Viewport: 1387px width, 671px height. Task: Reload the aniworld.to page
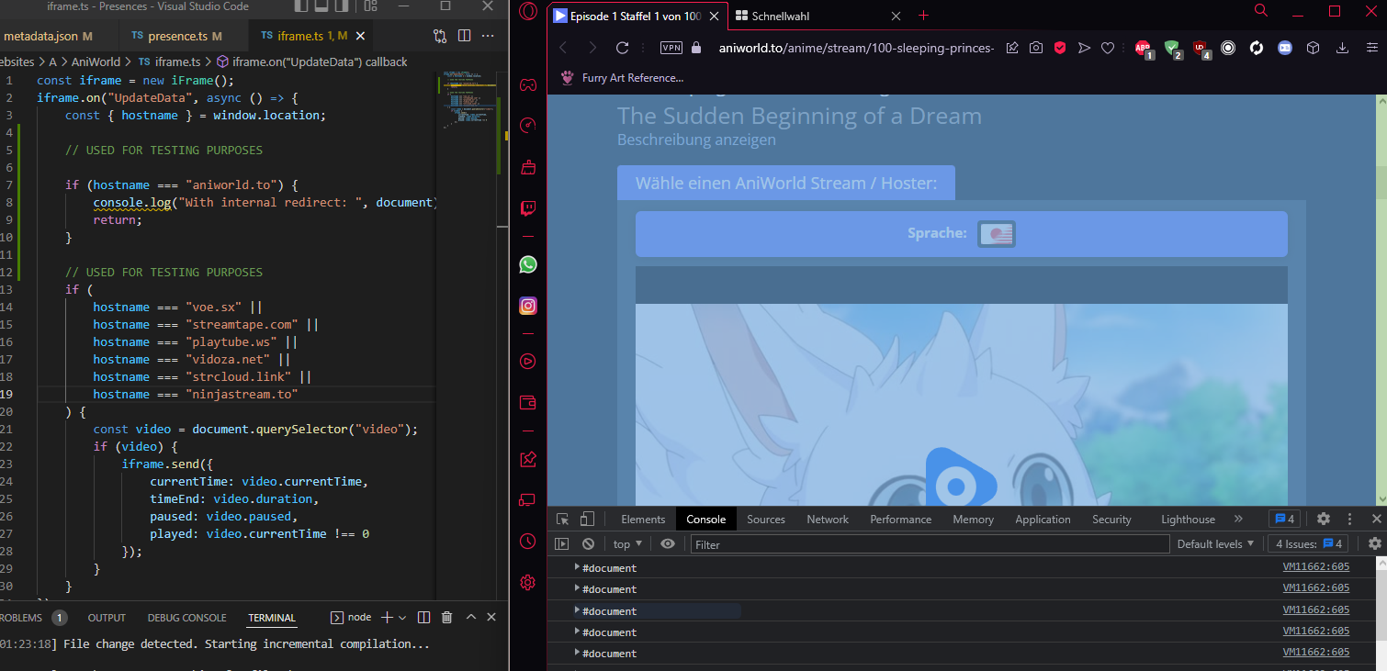[622, 48]
